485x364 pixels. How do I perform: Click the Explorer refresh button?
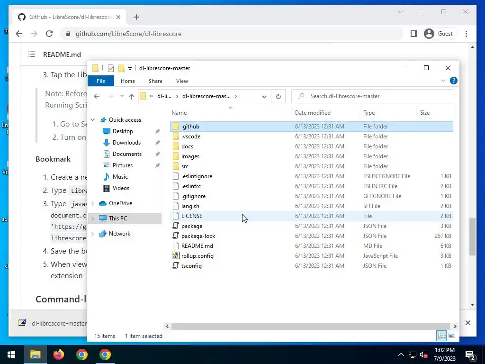click(x=278, y=96)
